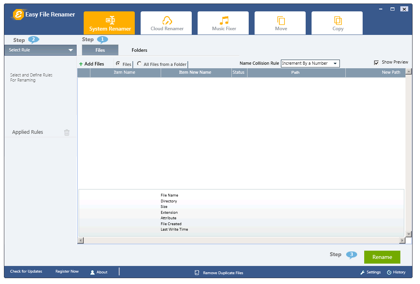Click the green Rename button
The image size is (420, 284).
pos(382,257)
